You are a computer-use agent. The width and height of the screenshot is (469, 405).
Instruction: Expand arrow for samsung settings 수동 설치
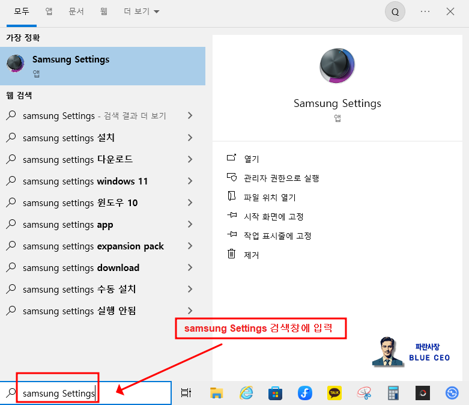[x=190, y=289]
